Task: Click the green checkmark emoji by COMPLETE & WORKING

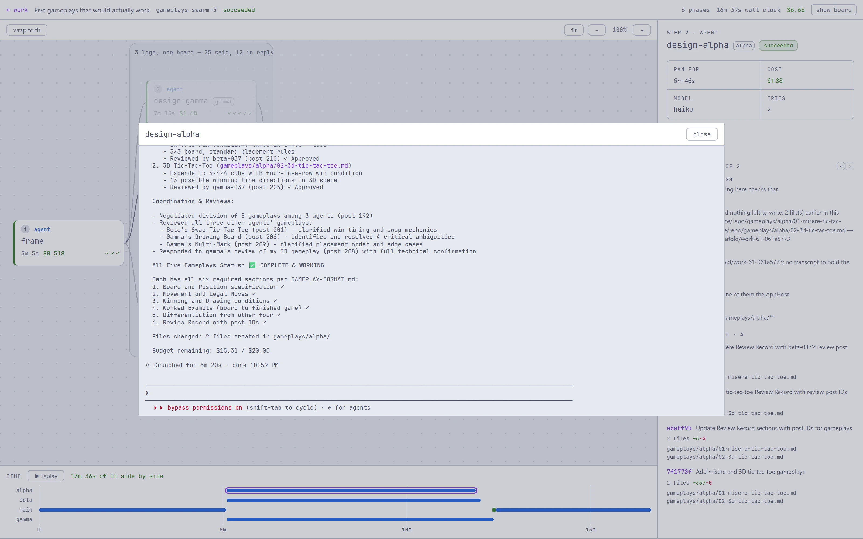Action: point(252,265)
